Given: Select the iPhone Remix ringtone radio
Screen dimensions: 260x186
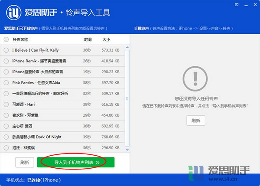Looking at the screenshot, I should coord(6,61).
